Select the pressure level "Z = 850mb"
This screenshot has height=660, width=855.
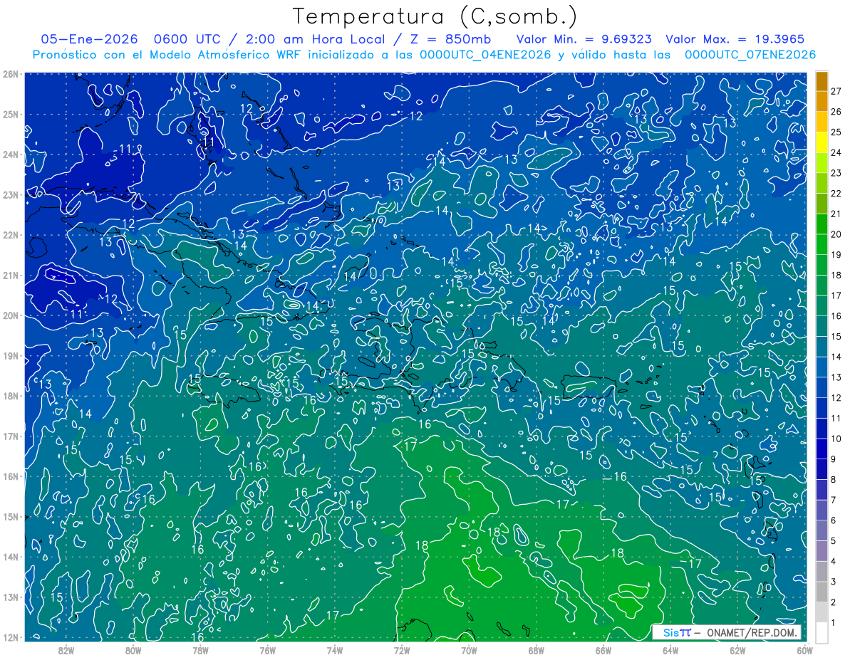coord(450,39)
